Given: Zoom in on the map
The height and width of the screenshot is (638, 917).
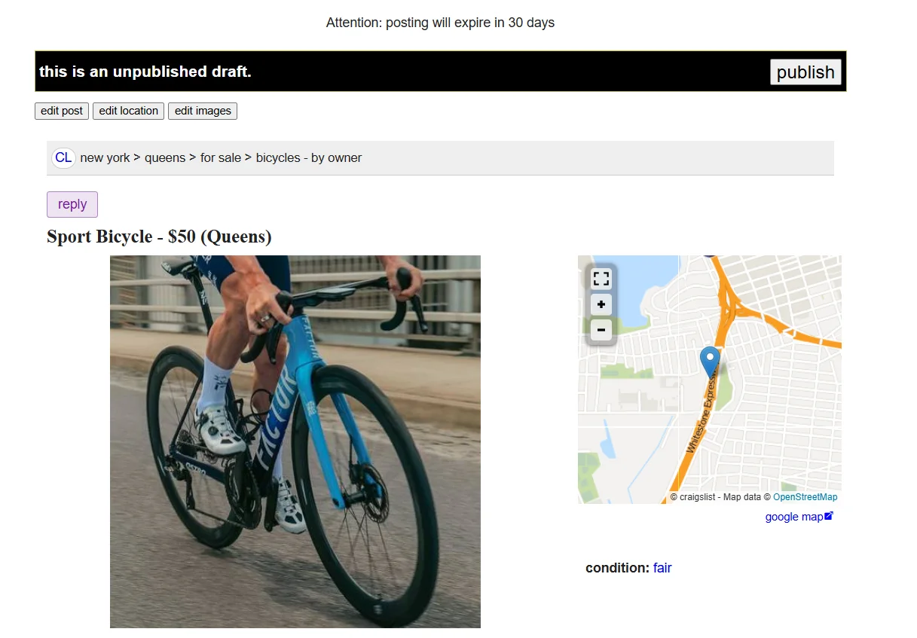Looking at the screenshot, I should click(601, 304).
